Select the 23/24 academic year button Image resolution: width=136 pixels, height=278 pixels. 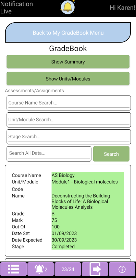pyautogui.click(x=67, y=269)
